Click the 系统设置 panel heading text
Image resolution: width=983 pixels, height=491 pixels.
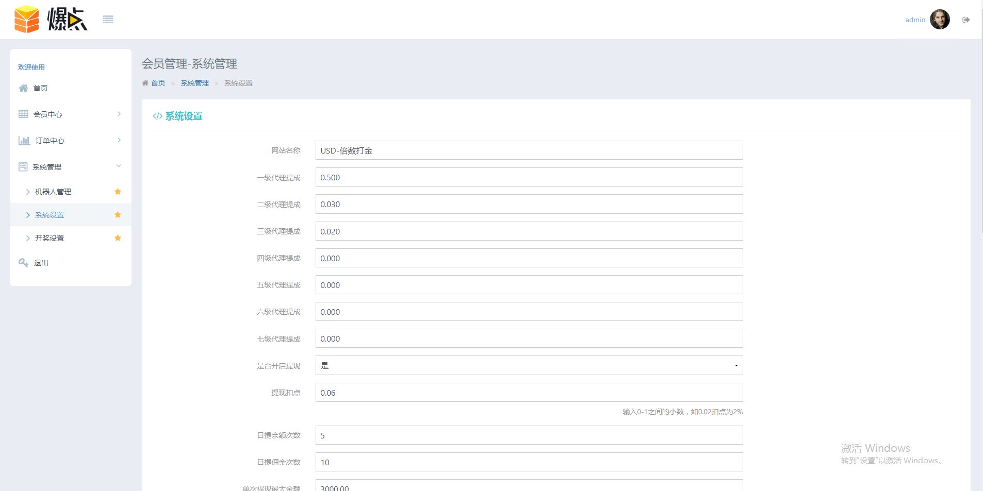click(x=184, y=116)
